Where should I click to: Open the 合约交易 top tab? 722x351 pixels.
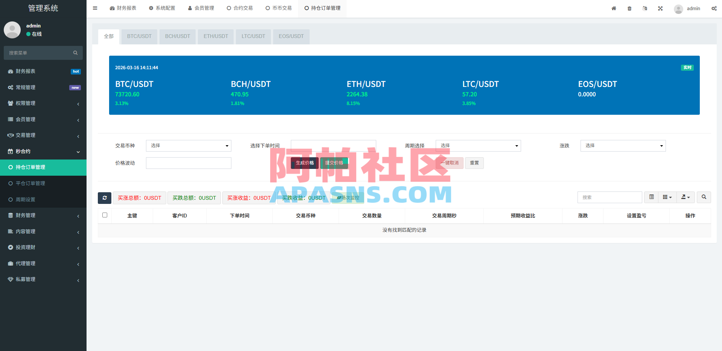pyautogui.click(x=240, y=8)
